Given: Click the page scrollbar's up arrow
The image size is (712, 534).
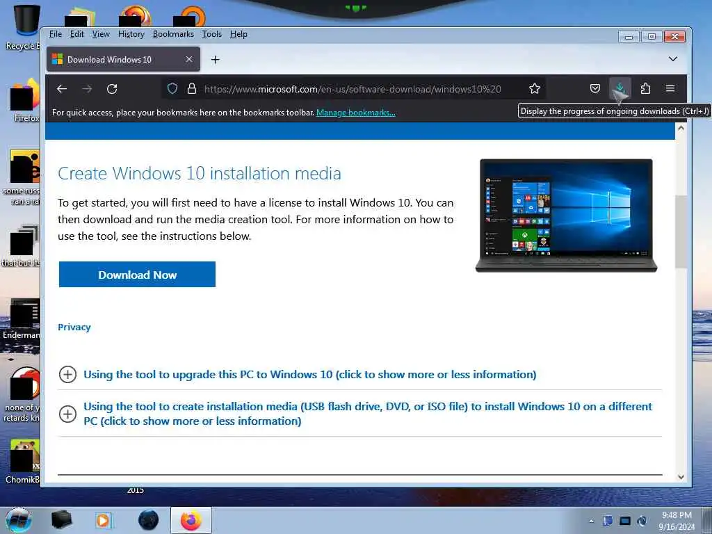Looking at the screenshot, I should (x=681, y=129).
